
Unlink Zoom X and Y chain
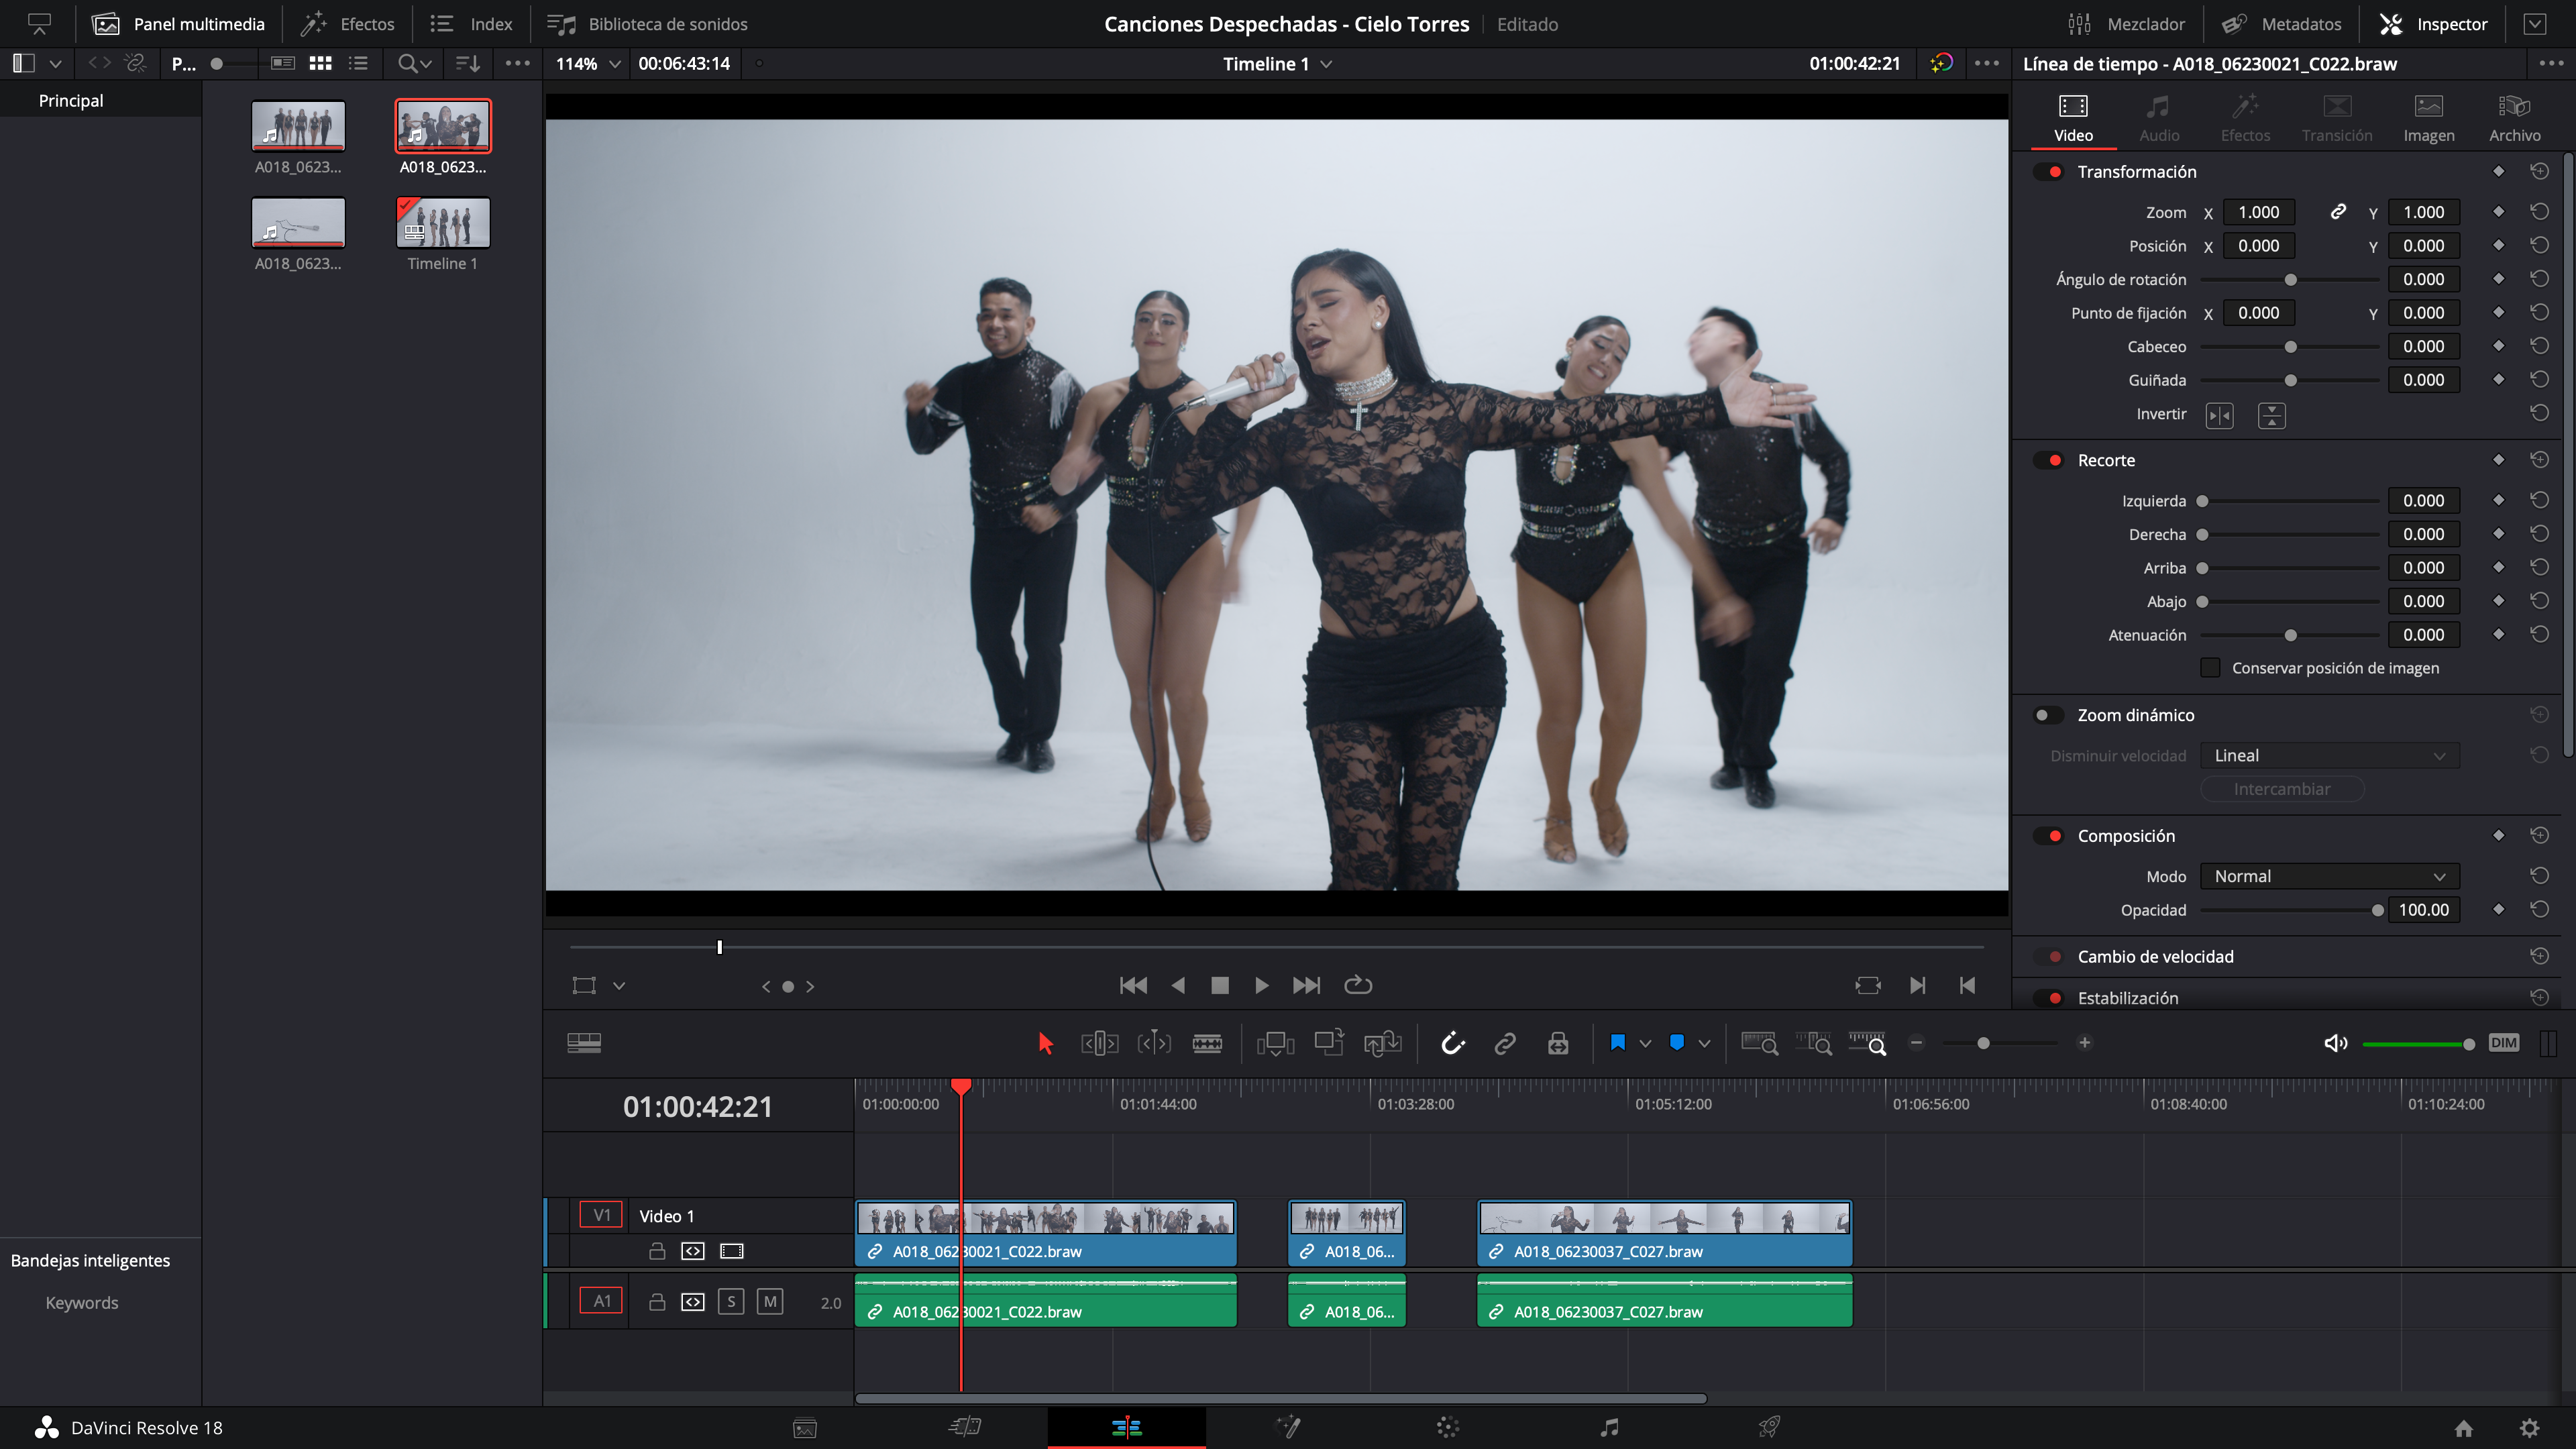pyautogui.click(x=2338, y=212)
